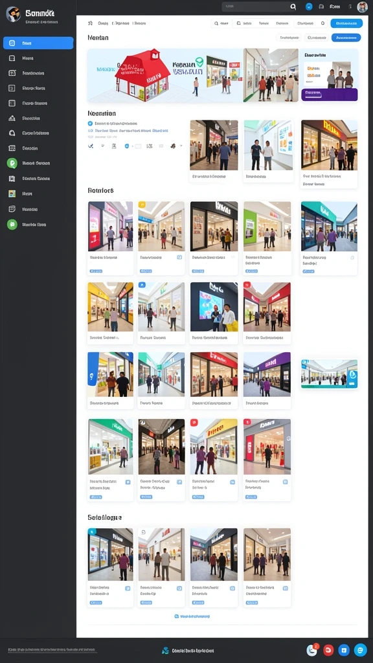The image size is (373, 663).
Task: Click the purple button on the banner side card
Action: [x=330, y=95]
